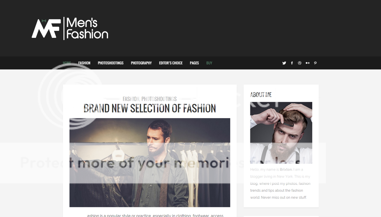
Task: Open the Brand New Selection of Fashion post
Action: pos(150,108)
